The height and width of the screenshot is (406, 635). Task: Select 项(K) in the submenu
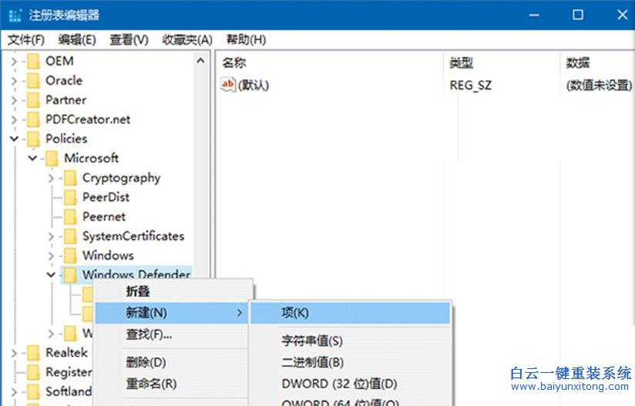pyautogui.click(x=351, y=313)
